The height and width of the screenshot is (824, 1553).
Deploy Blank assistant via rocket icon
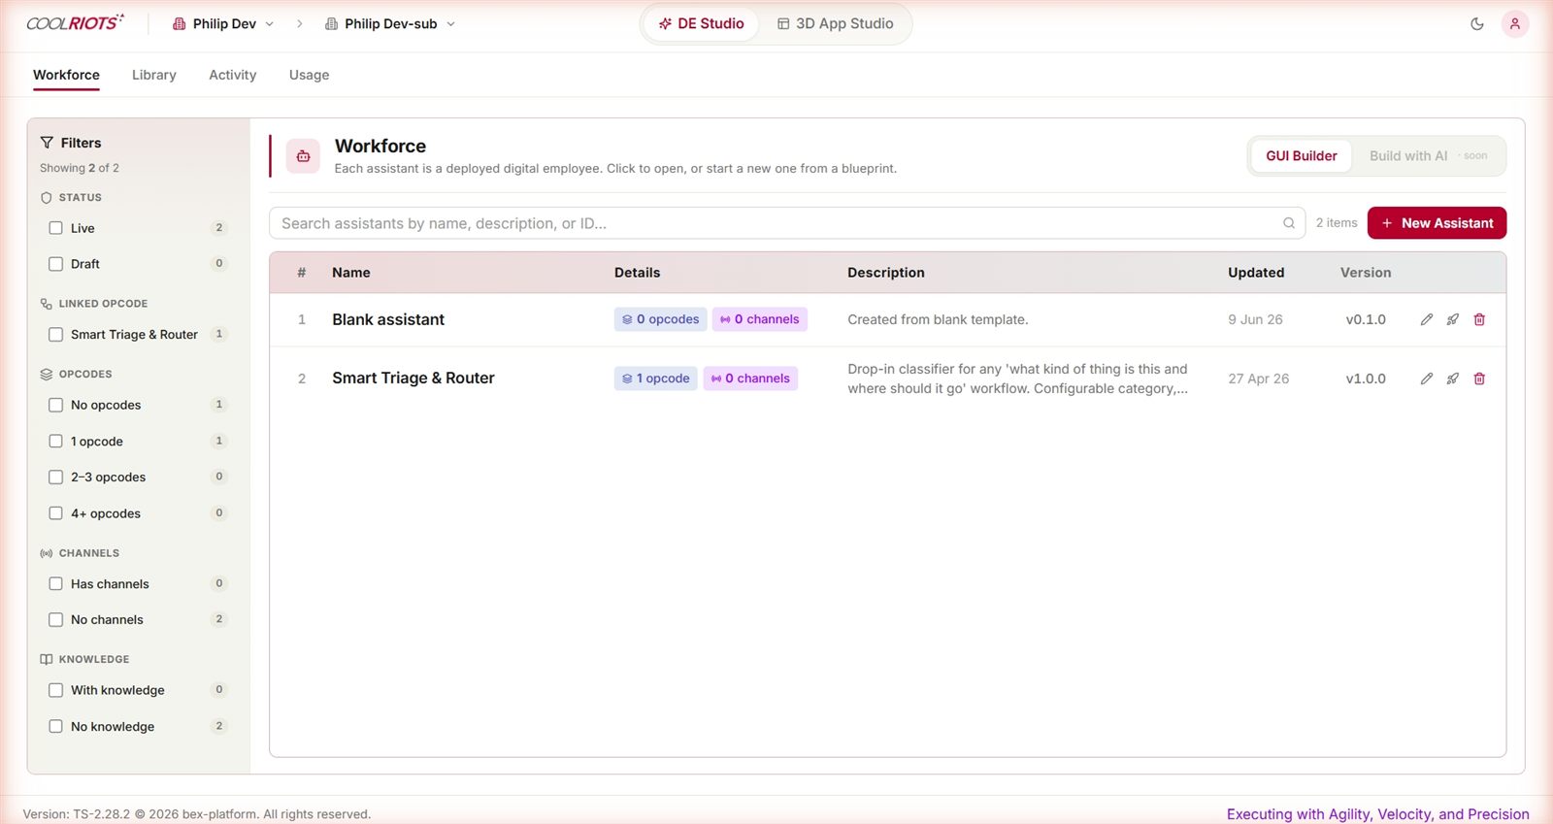[1453, 319]
